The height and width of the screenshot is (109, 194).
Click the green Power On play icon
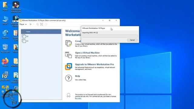[x=31, y=24]
